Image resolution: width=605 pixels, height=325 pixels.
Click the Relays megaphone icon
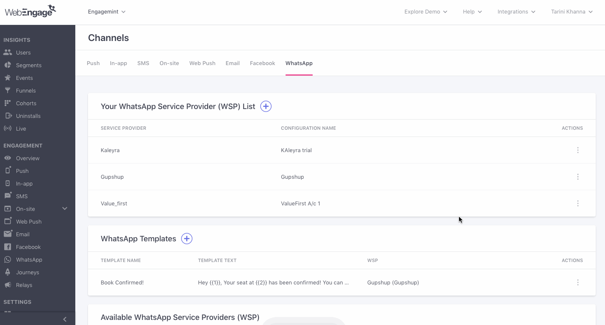(x=8, y=285)
